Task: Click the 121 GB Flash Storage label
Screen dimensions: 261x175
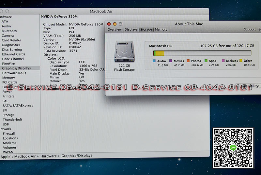Action: [x=124, y=68]
